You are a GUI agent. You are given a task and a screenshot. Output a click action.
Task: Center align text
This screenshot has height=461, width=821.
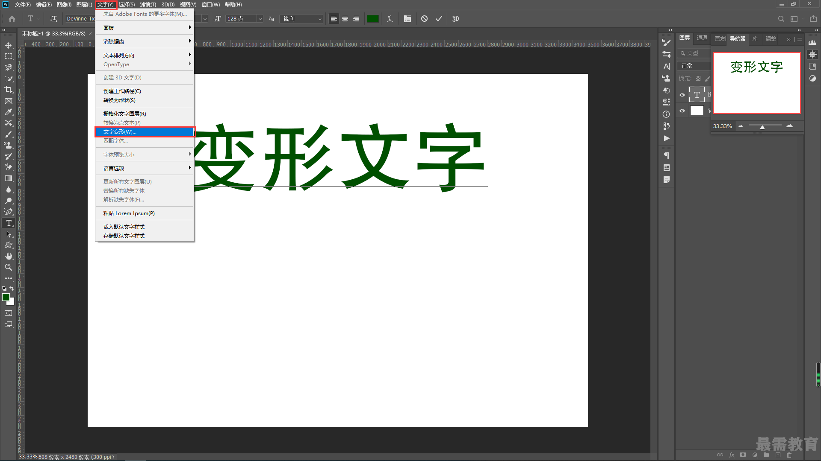point(345,19)
